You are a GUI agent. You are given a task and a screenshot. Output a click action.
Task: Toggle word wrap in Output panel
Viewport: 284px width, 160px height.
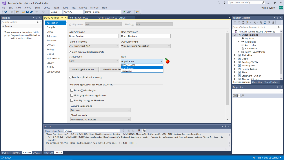(144, 131)
